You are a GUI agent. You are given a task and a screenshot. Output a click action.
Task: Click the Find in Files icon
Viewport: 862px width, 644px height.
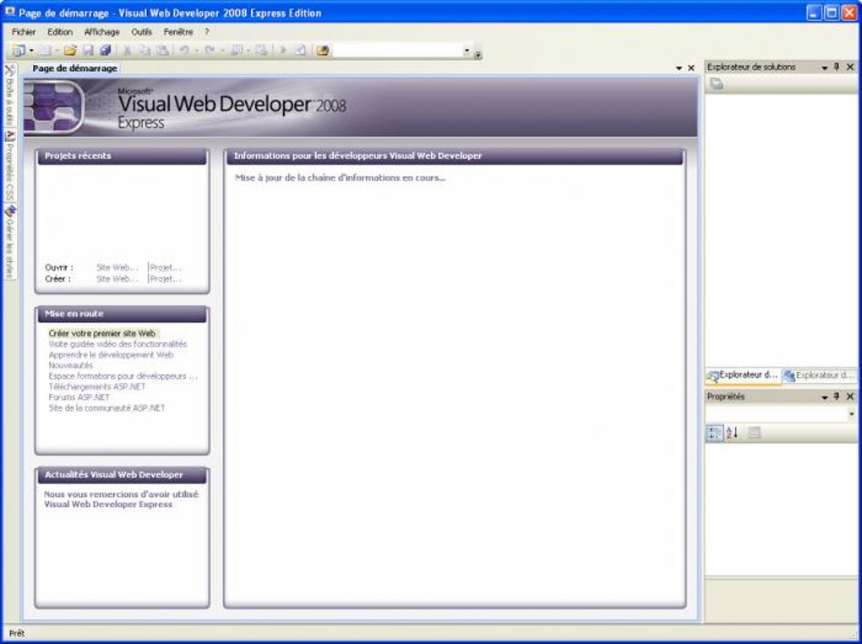[323, 51]
